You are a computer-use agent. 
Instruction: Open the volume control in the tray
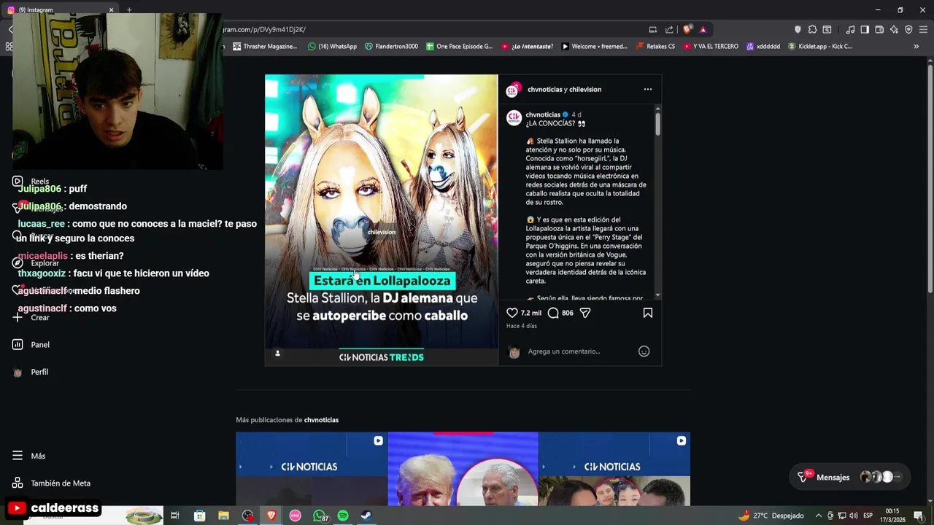tap(853, 516)
